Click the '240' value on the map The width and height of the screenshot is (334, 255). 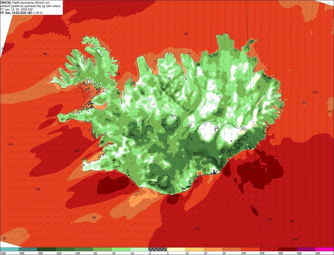tap(4, 48)
